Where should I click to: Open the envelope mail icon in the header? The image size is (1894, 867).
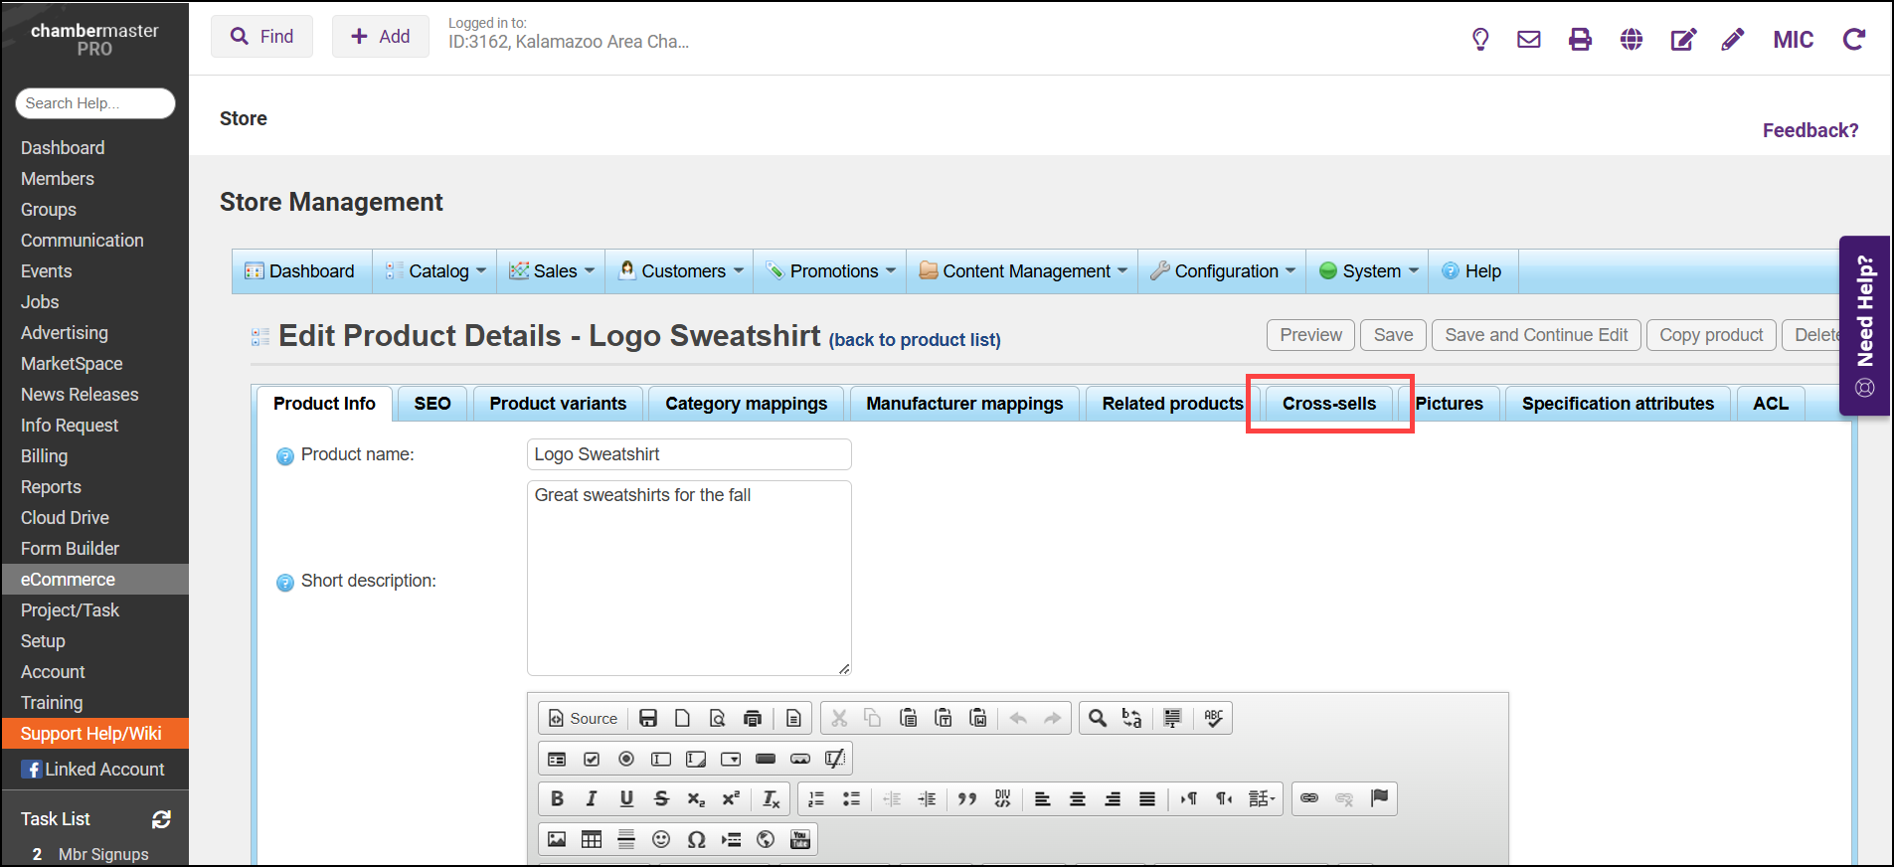[1528, 40]
